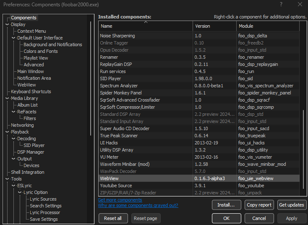This screenshot has height=225, width=308.
Task: Click the preferences tree scrollbar
Action: coord(91,78)
